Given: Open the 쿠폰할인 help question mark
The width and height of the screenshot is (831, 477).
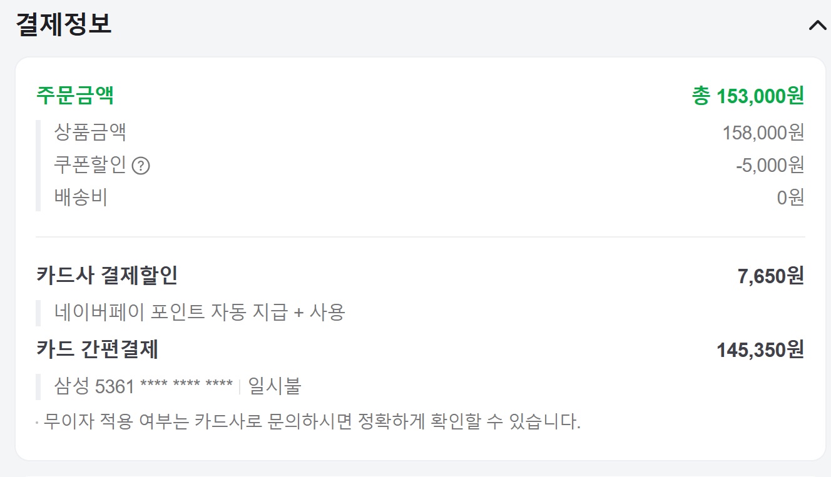Looking at the screenshot, I should tap(141, 166).
